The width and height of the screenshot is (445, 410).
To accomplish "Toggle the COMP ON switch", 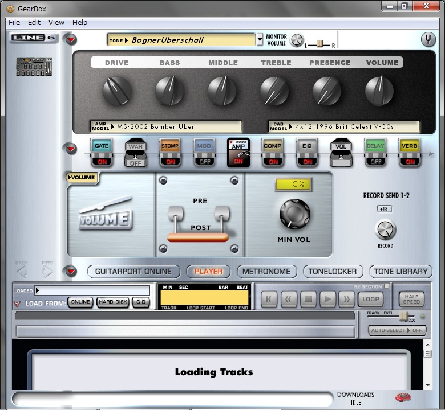I will (x=273, y=162).
